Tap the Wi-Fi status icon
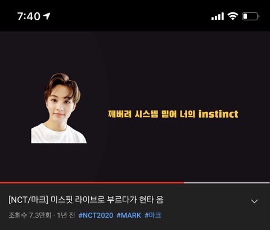 (x=233, y=16)
